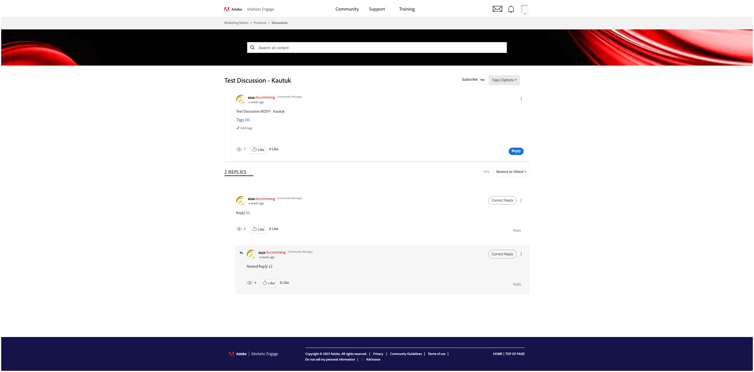Open the Community menu item
The height and width of the screenshot is (372, 754).
tap(347, 9)
